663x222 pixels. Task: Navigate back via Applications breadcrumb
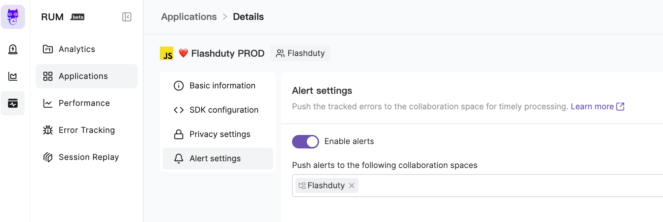click(x=189, y=17)
